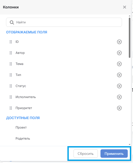The width and height of the screenshot is (133, 163).
Task: Remove the Приоритет column
Action: coord(119,108)
